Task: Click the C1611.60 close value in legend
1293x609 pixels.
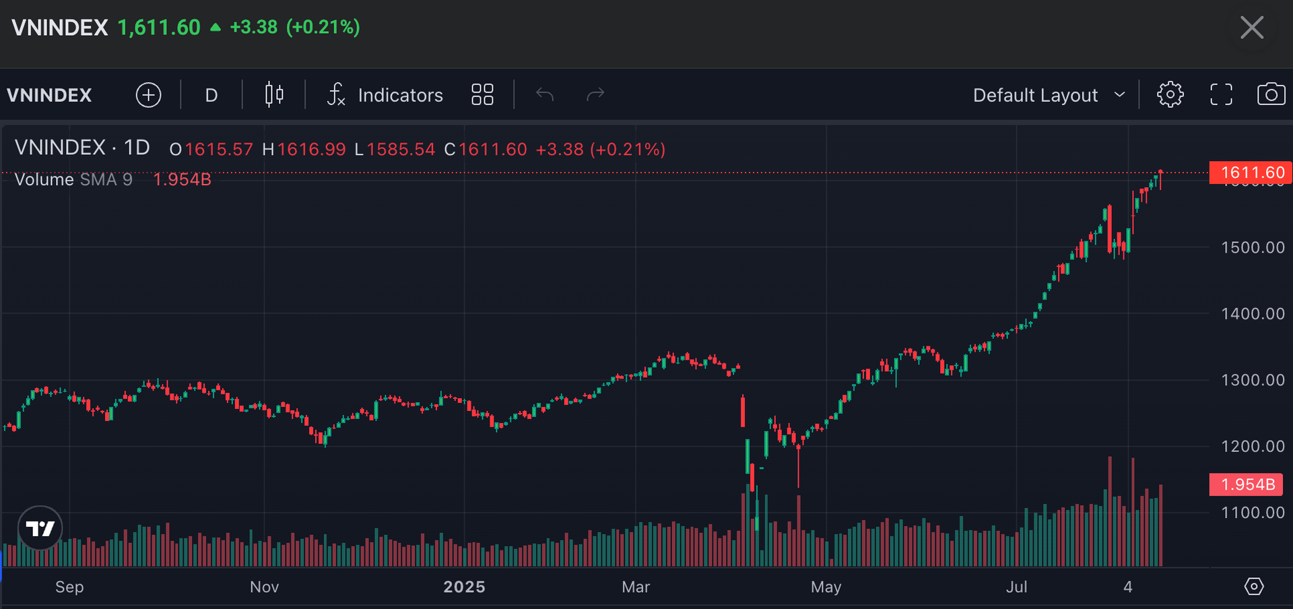Action: click(x=486, y=150)
